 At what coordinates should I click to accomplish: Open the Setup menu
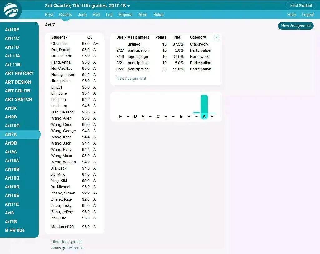(x=158, y=15)
